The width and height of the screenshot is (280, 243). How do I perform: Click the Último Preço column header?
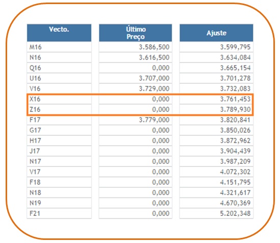click(136, 33)
